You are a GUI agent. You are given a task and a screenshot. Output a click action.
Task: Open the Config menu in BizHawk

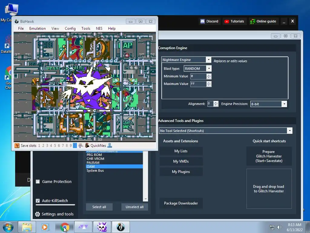(x=70, y=29)
